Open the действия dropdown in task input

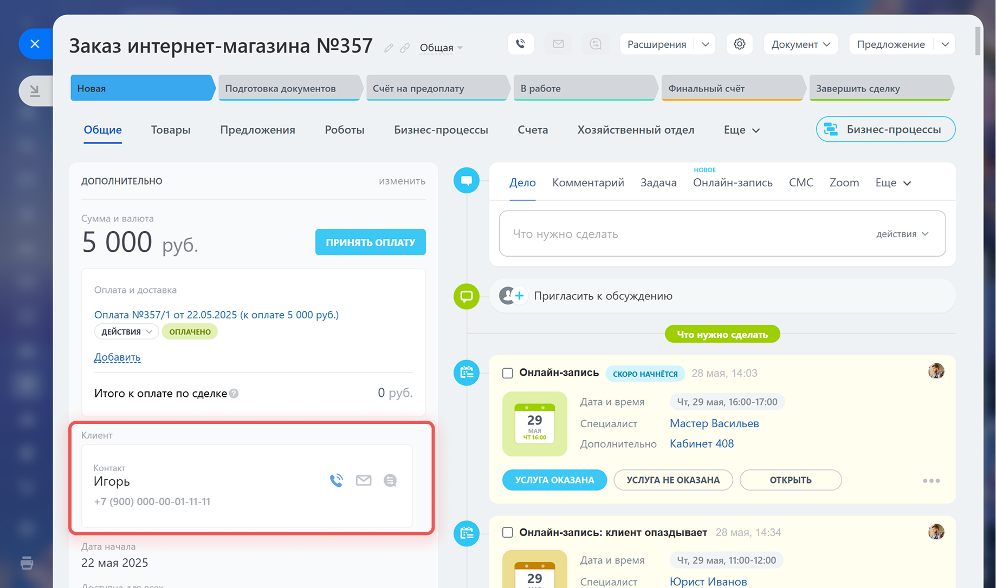[902, 234]
